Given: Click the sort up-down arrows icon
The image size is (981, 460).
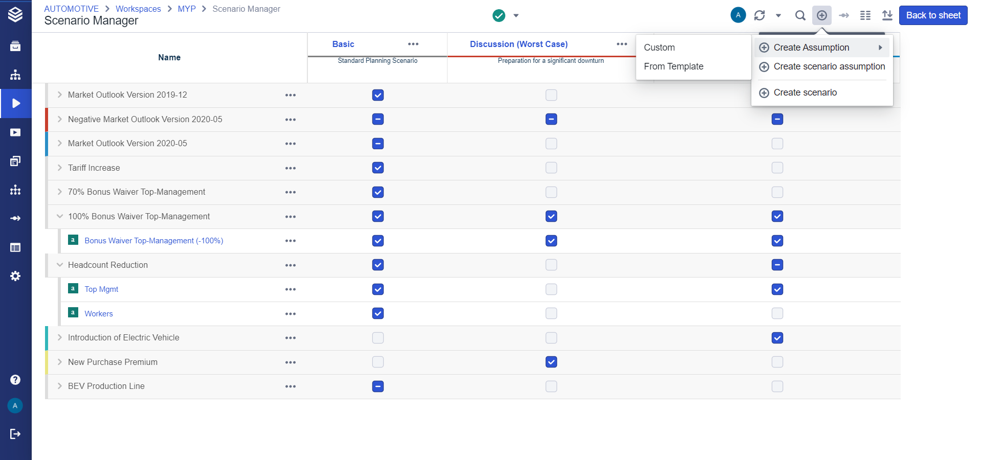Looking at the screenshot, I should [887, 15].
